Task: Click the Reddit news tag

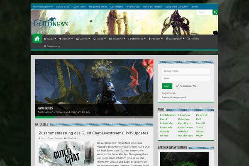Action: 200,123
